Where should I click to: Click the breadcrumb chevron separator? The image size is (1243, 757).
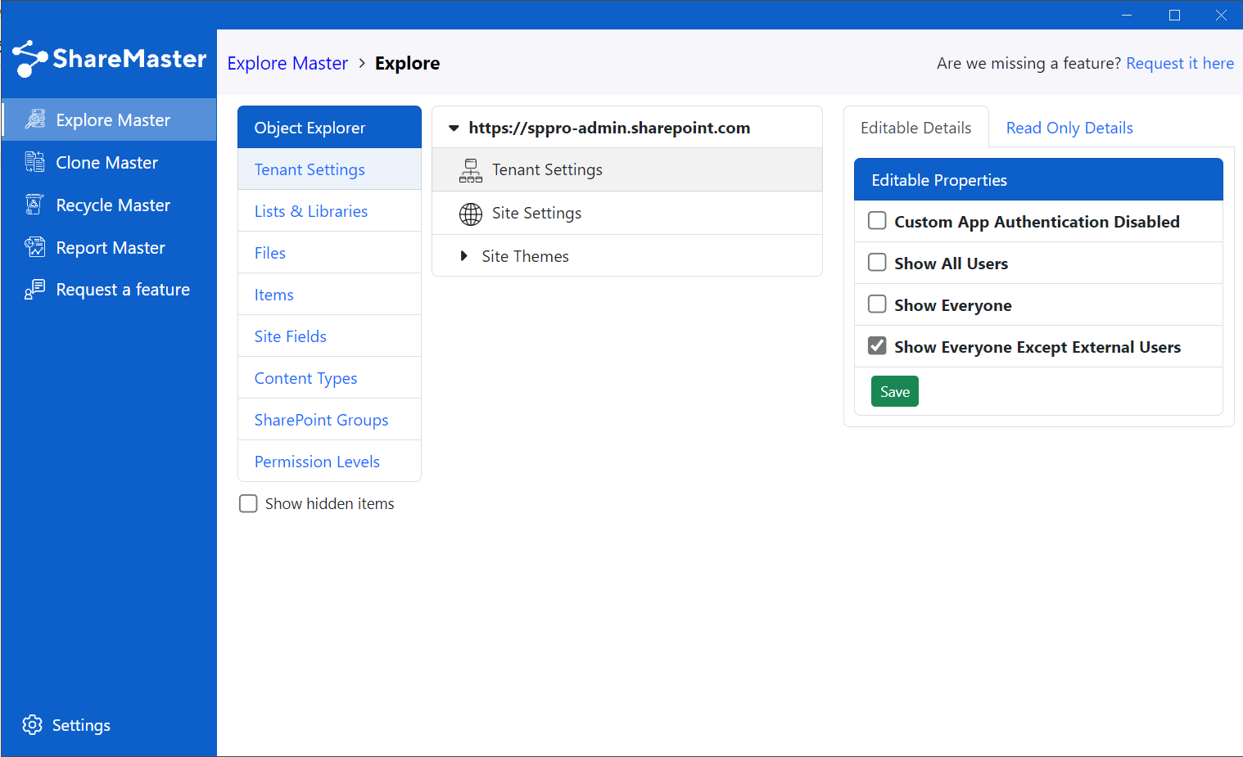[362, 63]
